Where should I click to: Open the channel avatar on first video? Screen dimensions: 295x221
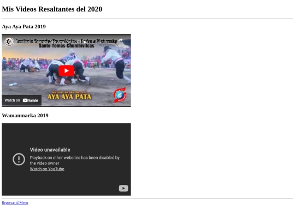click(x=9, y=41)
